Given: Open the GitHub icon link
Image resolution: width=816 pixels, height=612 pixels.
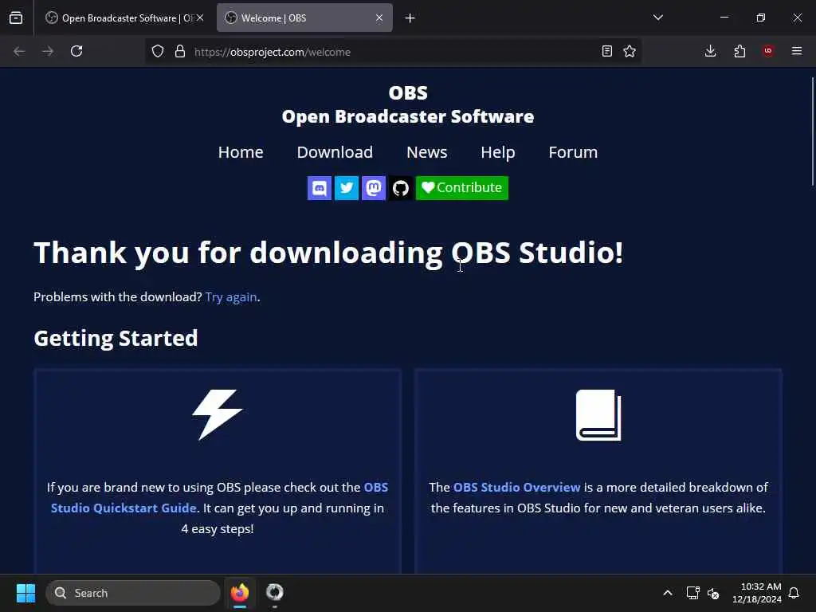Looking at the screenshot, I should point(400,188).
